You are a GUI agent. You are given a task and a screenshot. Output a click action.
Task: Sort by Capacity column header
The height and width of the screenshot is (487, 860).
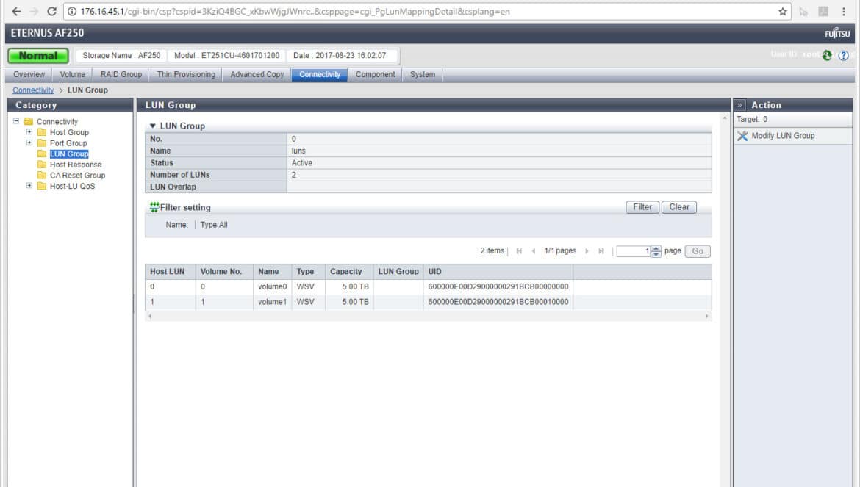tap(349, 272)
